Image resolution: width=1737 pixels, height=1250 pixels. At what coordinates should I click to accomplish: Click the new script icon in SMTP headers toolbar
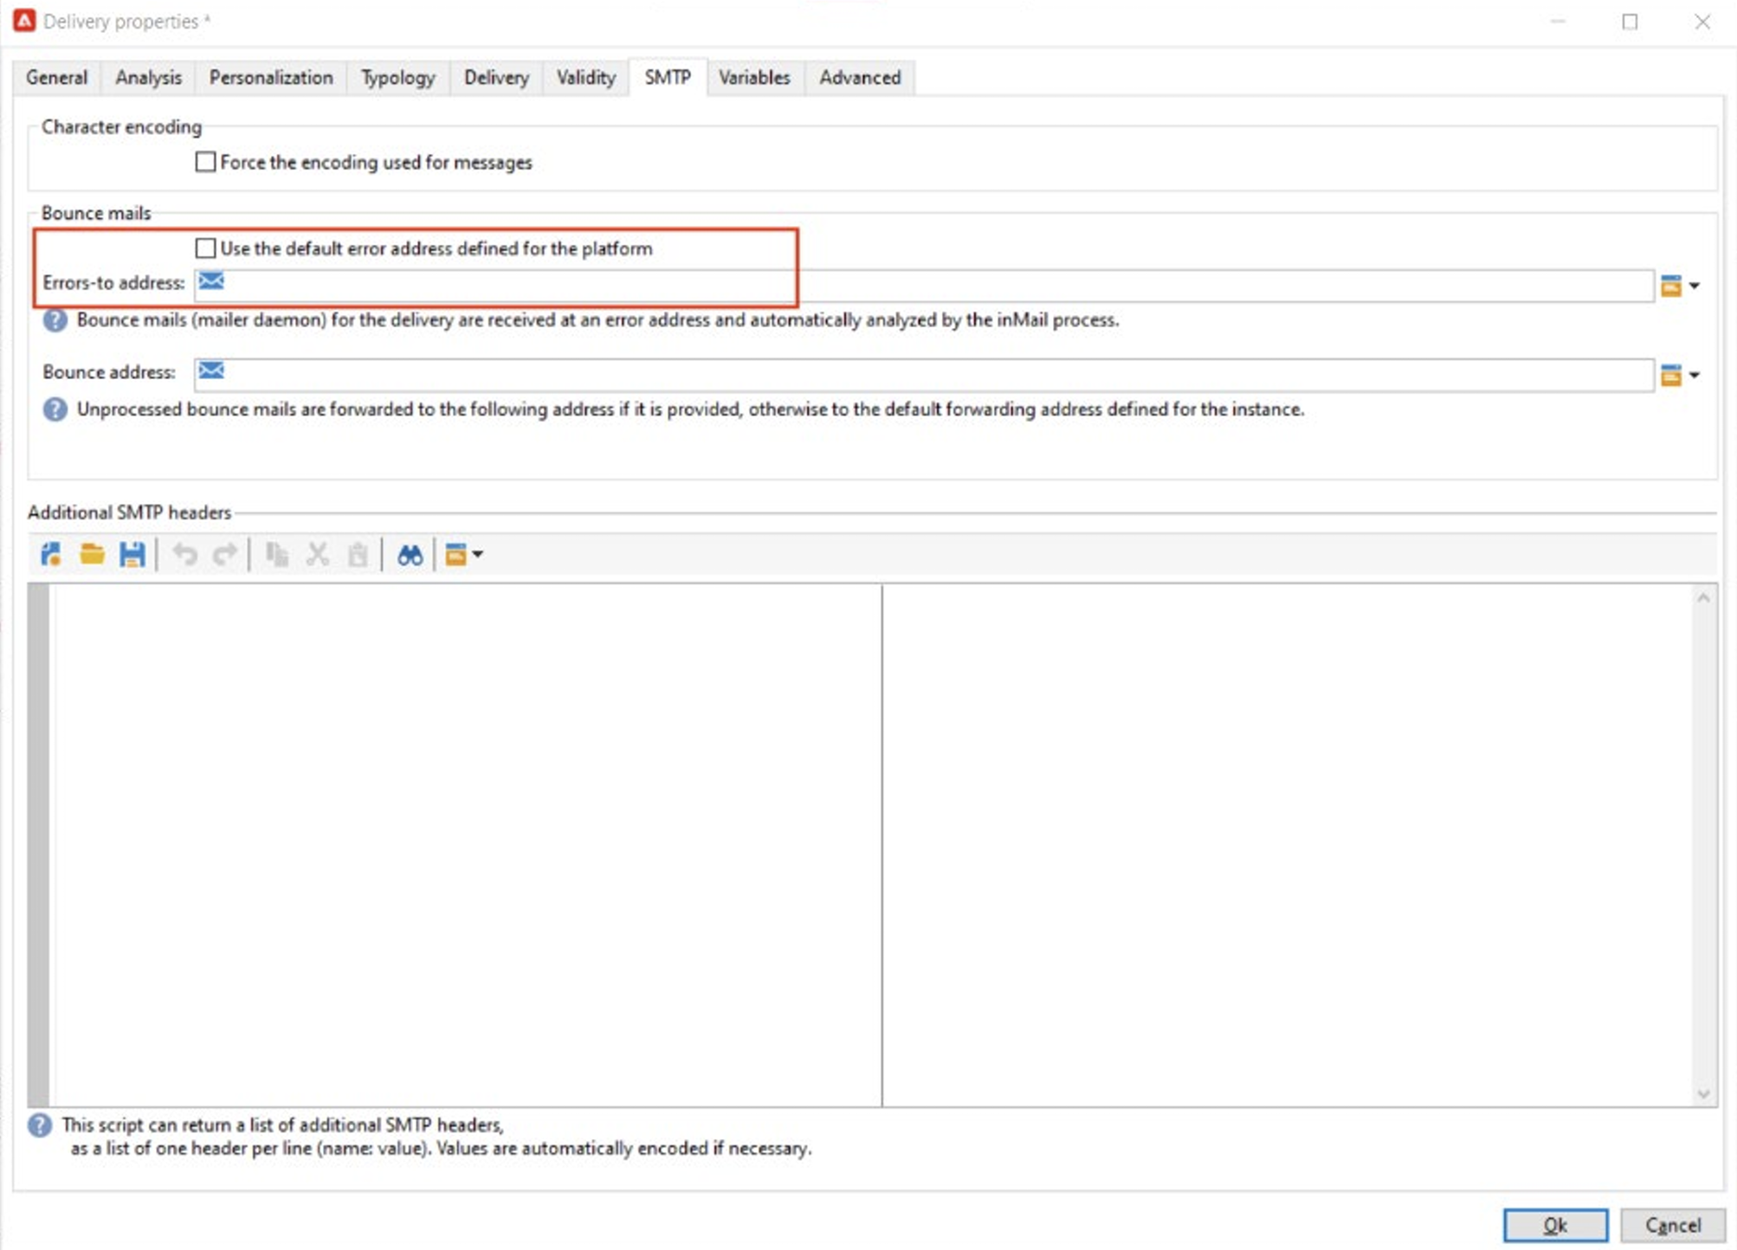tap(51, 554)
